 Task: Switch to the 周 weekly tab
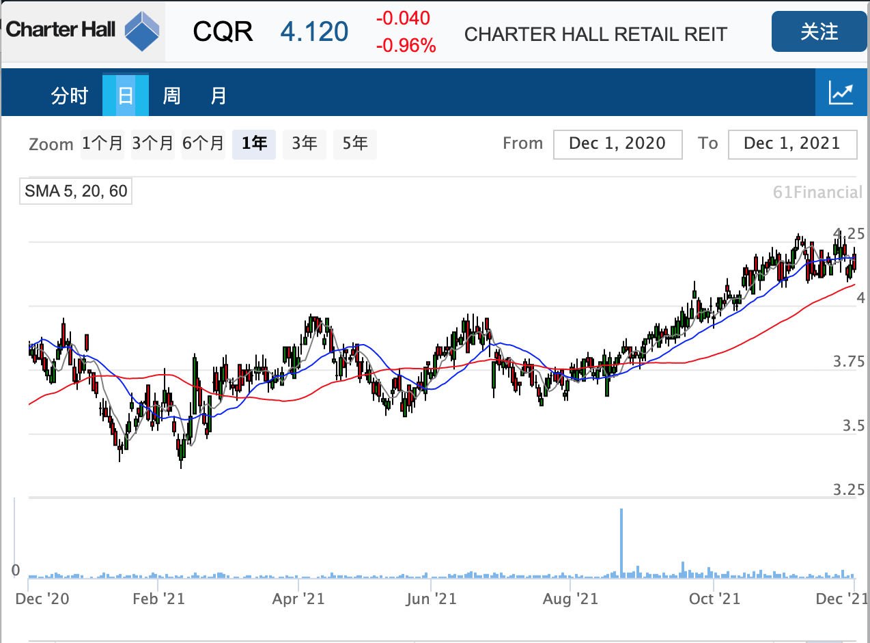(x=171, y=95)
